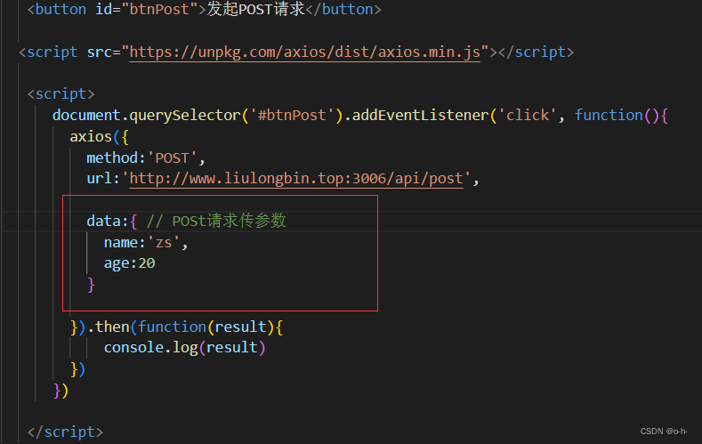This screenshot has width=702, height=444.
Task: Click the 'document.querySelector' text
Action: [147, 116]
